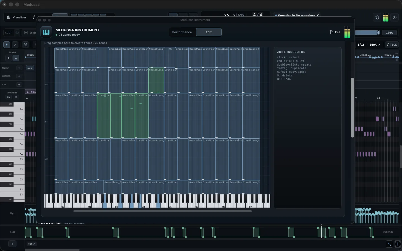This screenshot has height=251, width=402.
Task: Click the main timeline horizontal scrollbar
Action: pos(52,250)
